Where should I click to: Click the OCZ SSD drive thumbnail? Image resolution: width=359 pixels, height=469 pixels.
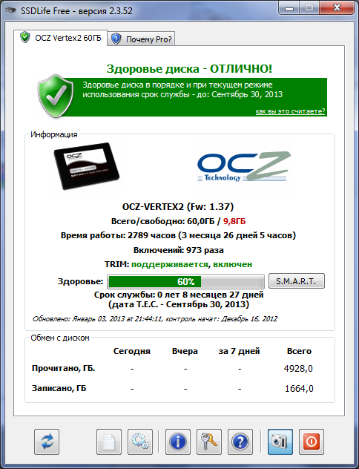click(86, 165)
